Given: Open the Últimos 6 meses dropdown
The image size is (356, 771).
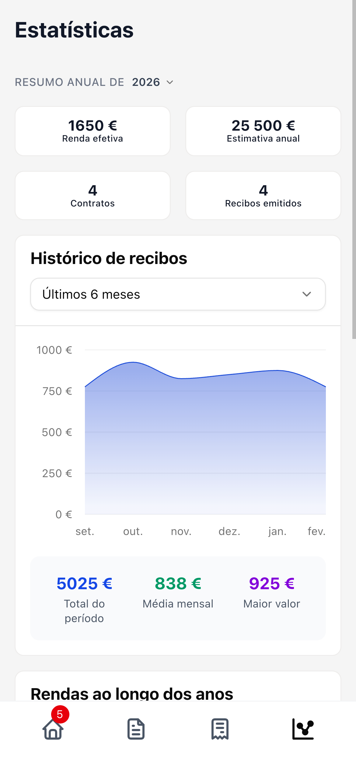Looking at the screenshot, I should point(178,294).
